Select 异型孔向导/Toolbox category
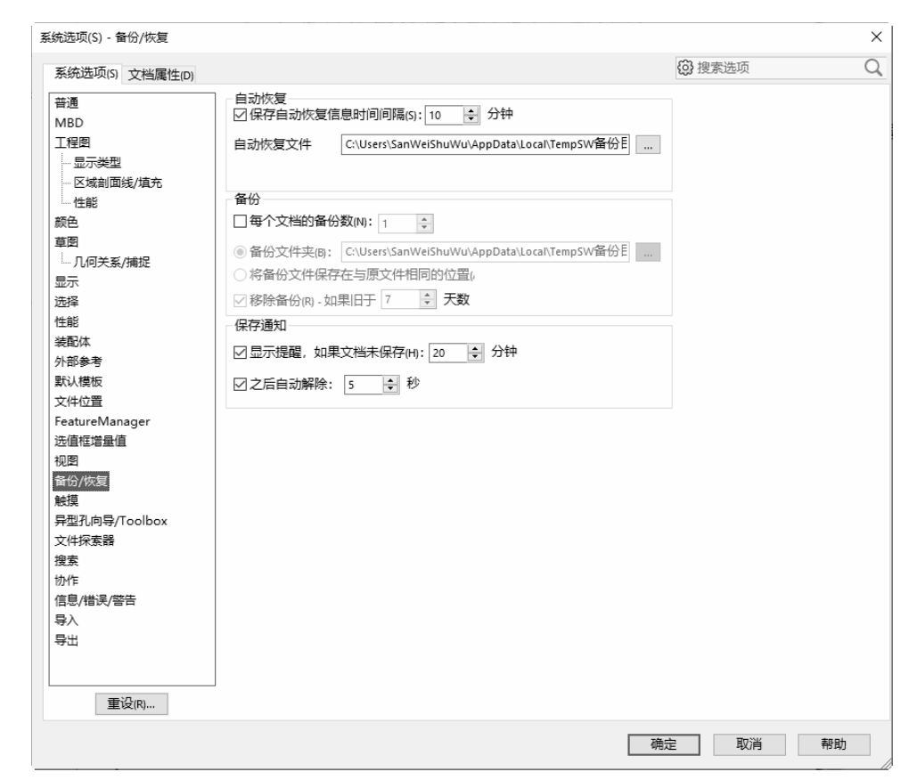 pyautogui.click(x=111, y=520)
